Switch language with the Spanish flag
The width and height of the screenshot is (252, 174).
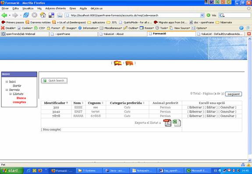[x=117, y=63]
